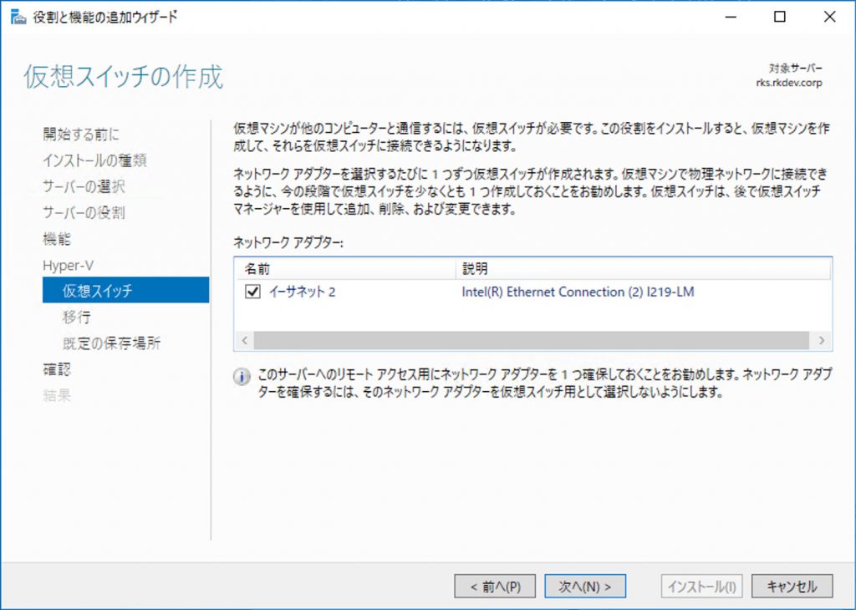Go to 既定の保存場所 sub-step
The width and height of the screenshot is (856, 610).
pos(111,343)
